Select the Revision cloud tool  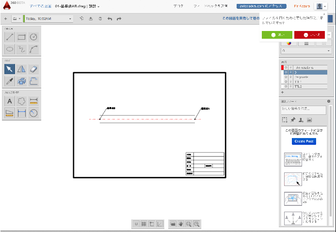(x=22, y=101)
